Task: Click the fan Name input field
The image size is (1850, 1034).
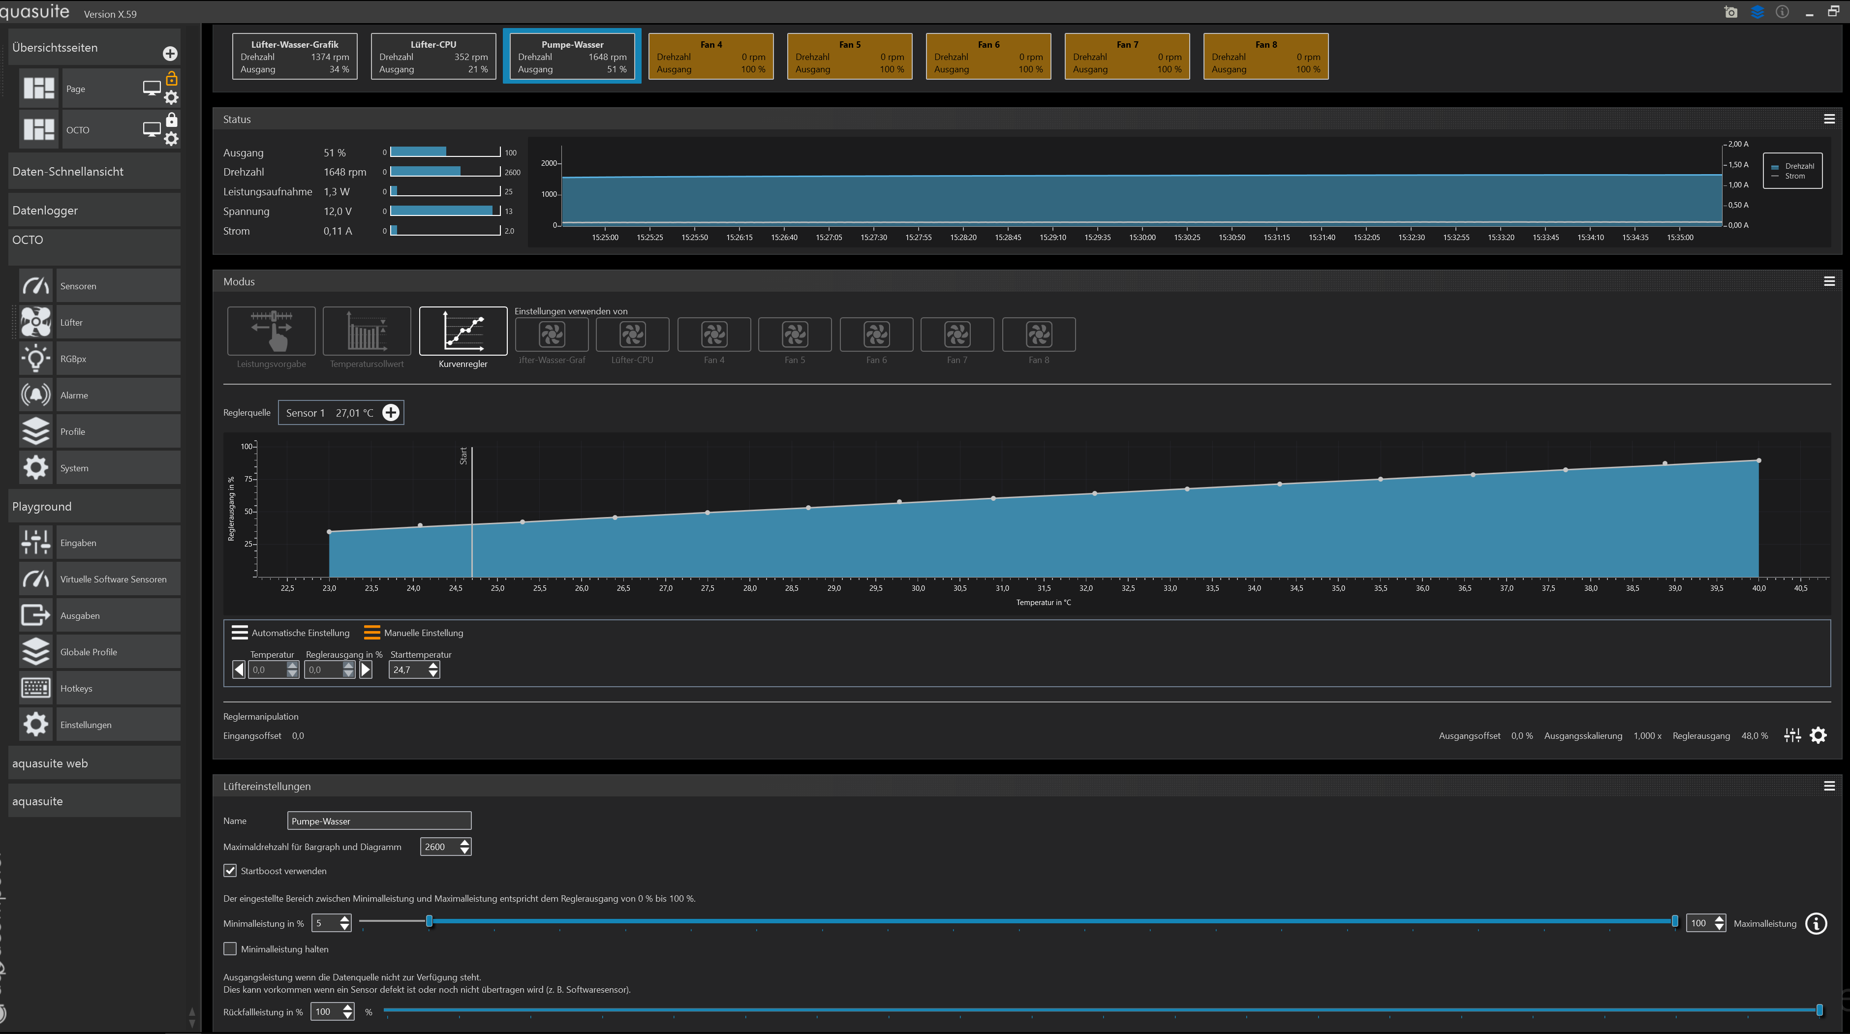Action: click(x=378, y=821)
